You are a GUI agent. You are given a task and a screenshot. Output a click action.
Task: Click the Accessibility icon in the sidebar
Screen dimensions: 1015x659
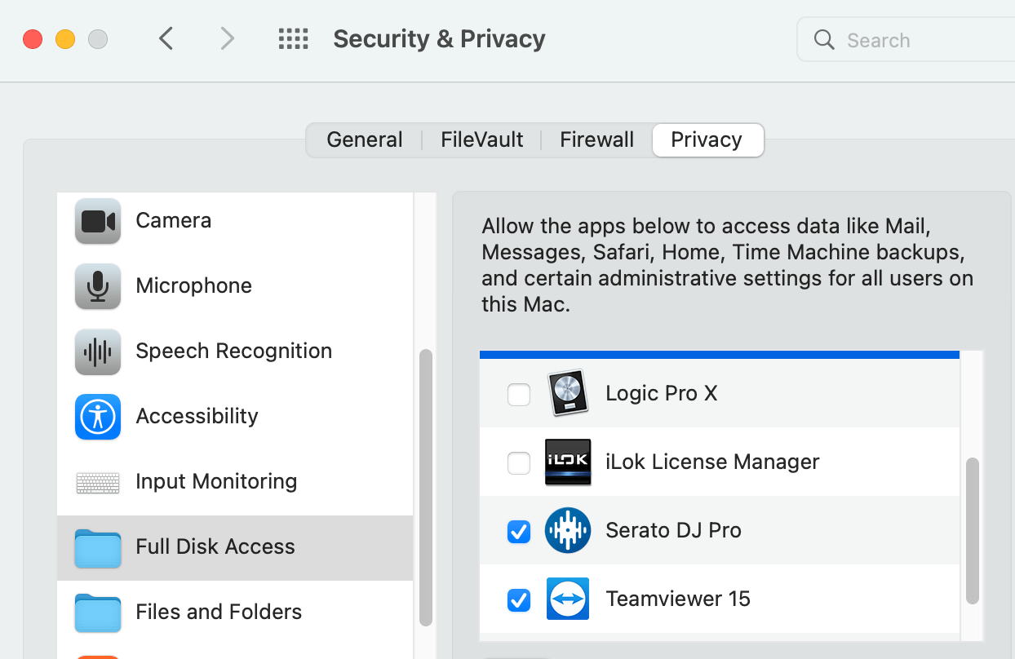(x=97, y=416)
